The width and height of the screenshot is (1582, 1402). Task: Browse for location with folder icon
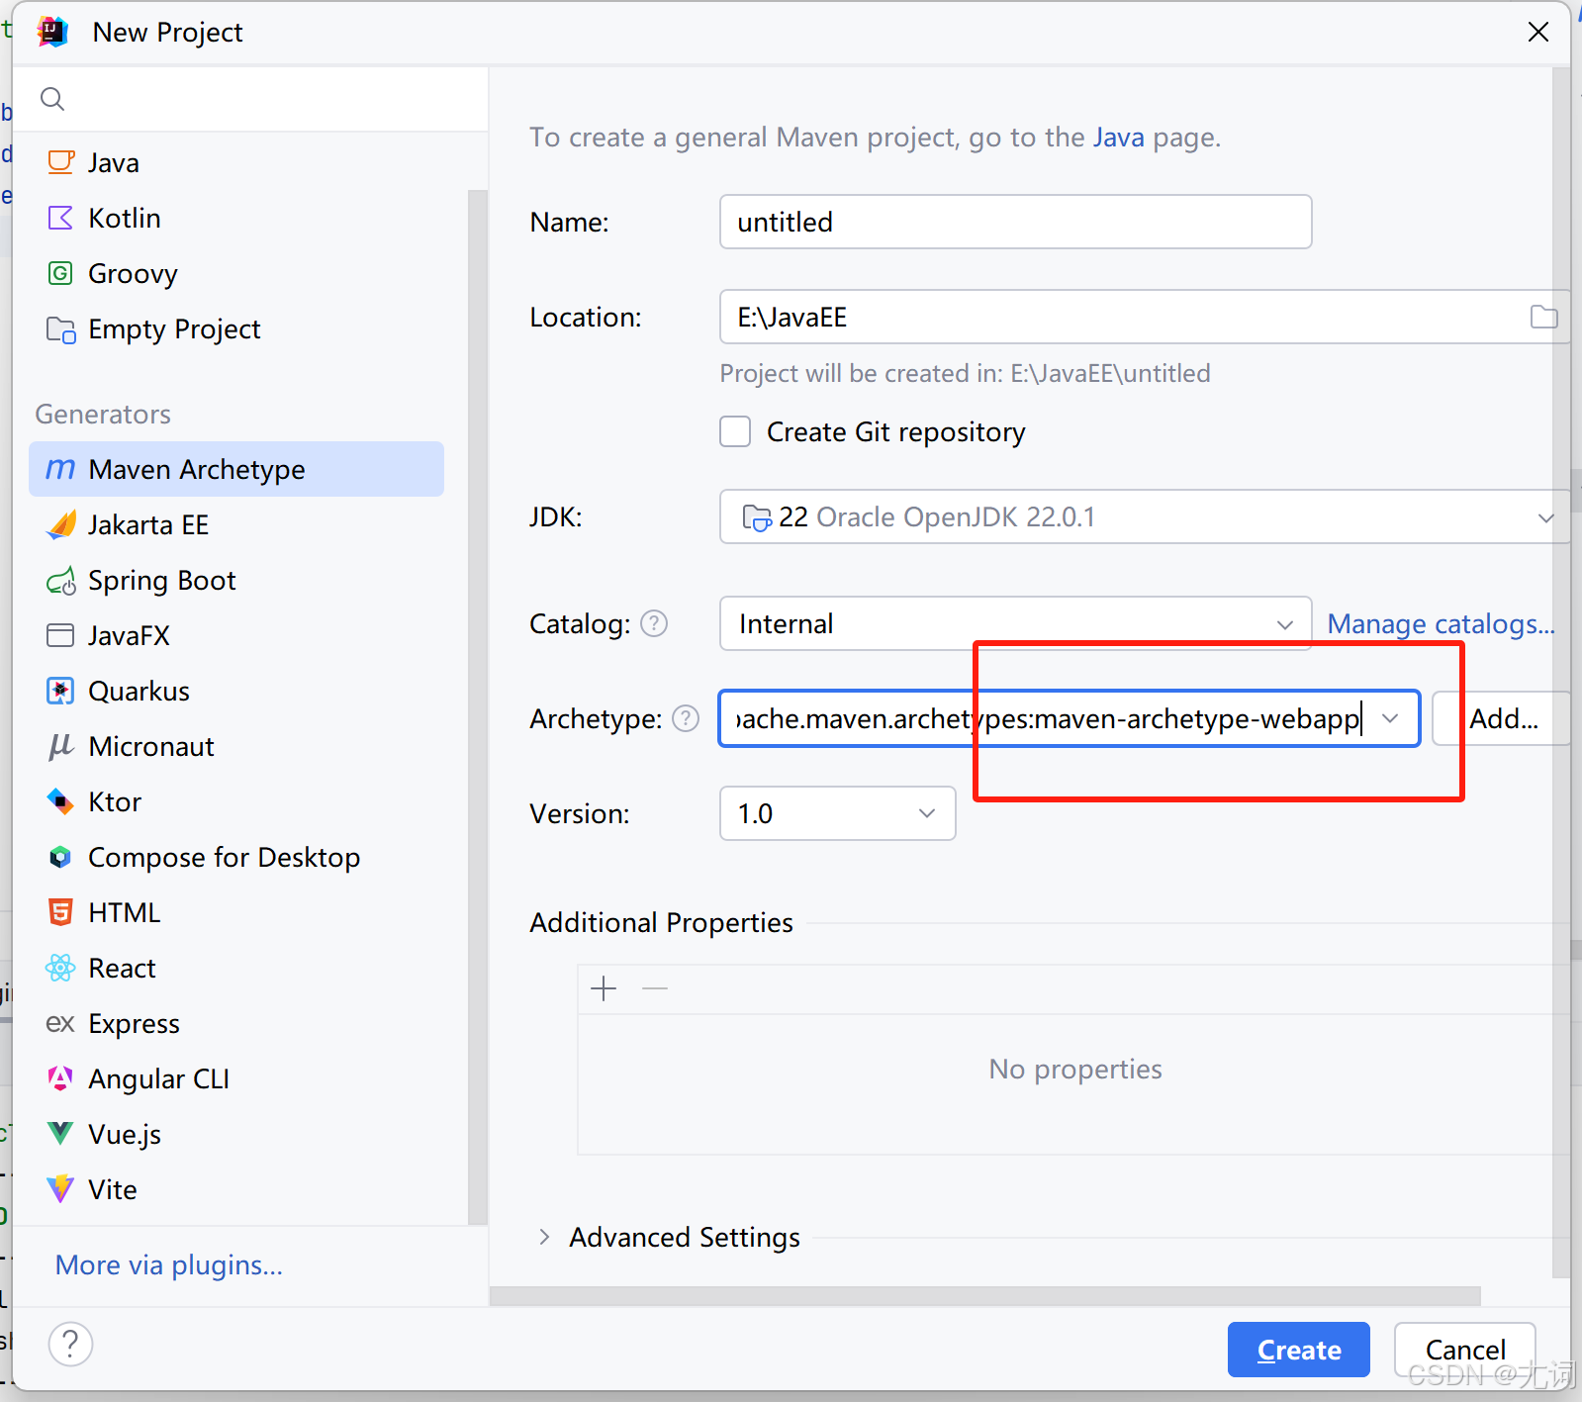pos(1543,317)
